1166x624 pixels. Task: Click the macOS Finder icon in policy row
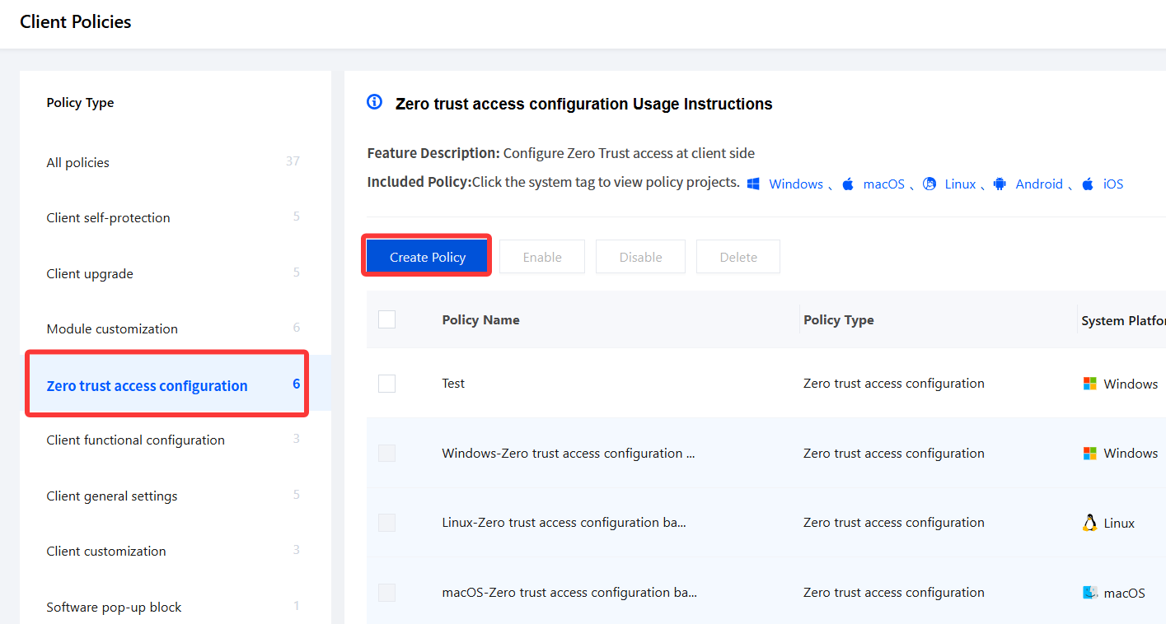pos(1090,593)
